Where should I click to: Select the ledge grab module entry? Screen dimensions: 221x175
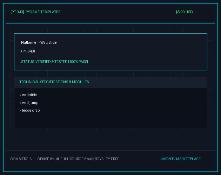31,111
